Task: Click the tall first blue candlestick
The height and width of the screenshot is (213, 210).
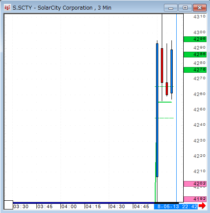Action: 157,110
